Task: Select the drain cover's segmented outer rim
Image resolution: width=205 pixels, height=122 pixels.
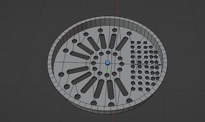Action: (107, 65)
